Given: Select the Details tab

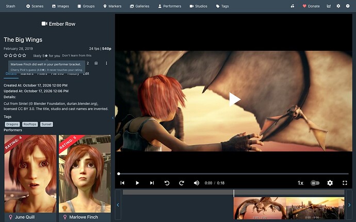Looking at the screenshot, I should pos(11,74).
